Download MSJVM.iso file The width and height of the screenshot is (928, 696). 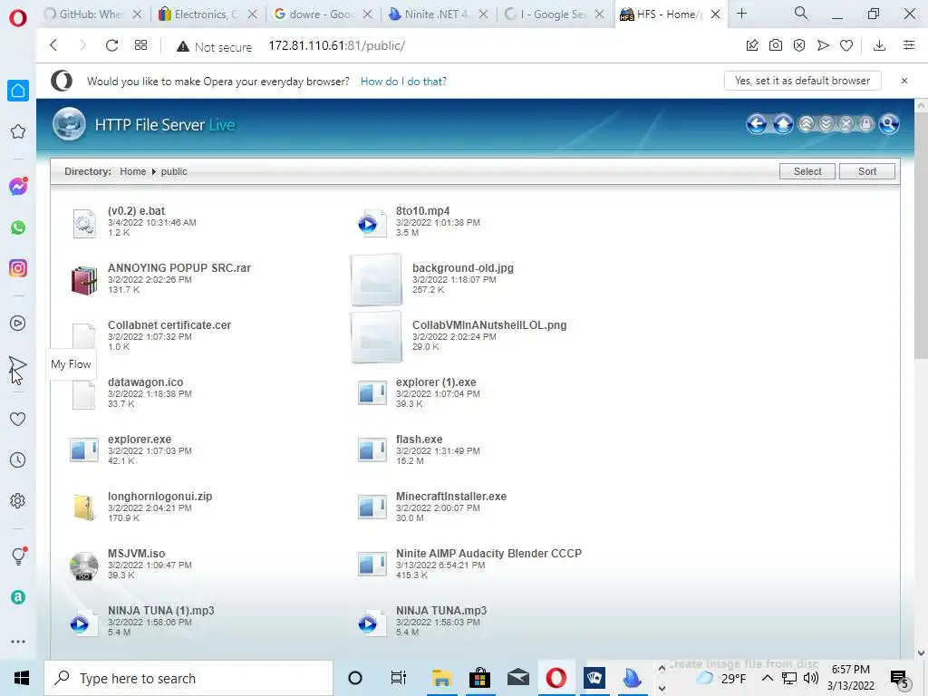[136, 554]
